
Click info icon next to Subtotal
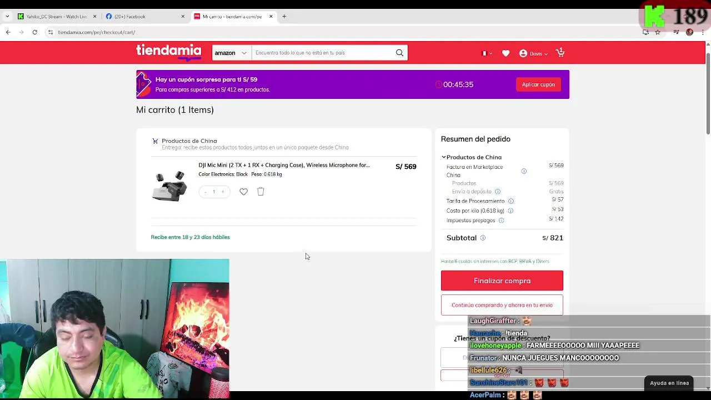pos(483,238)
